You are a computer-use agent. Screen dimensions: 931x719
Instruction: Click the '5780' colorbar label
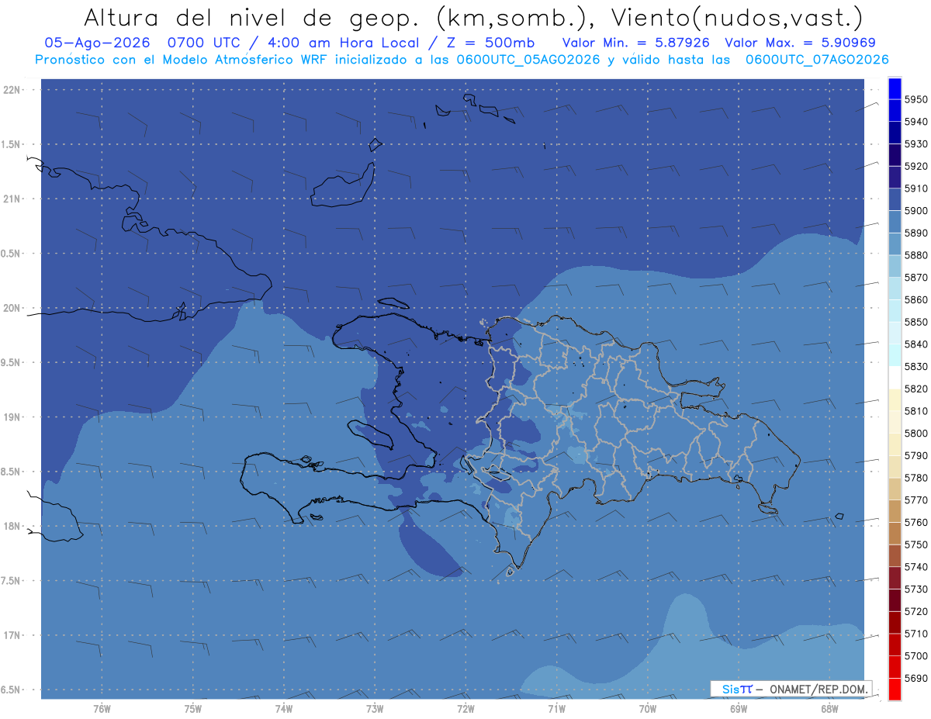point(916,478)
